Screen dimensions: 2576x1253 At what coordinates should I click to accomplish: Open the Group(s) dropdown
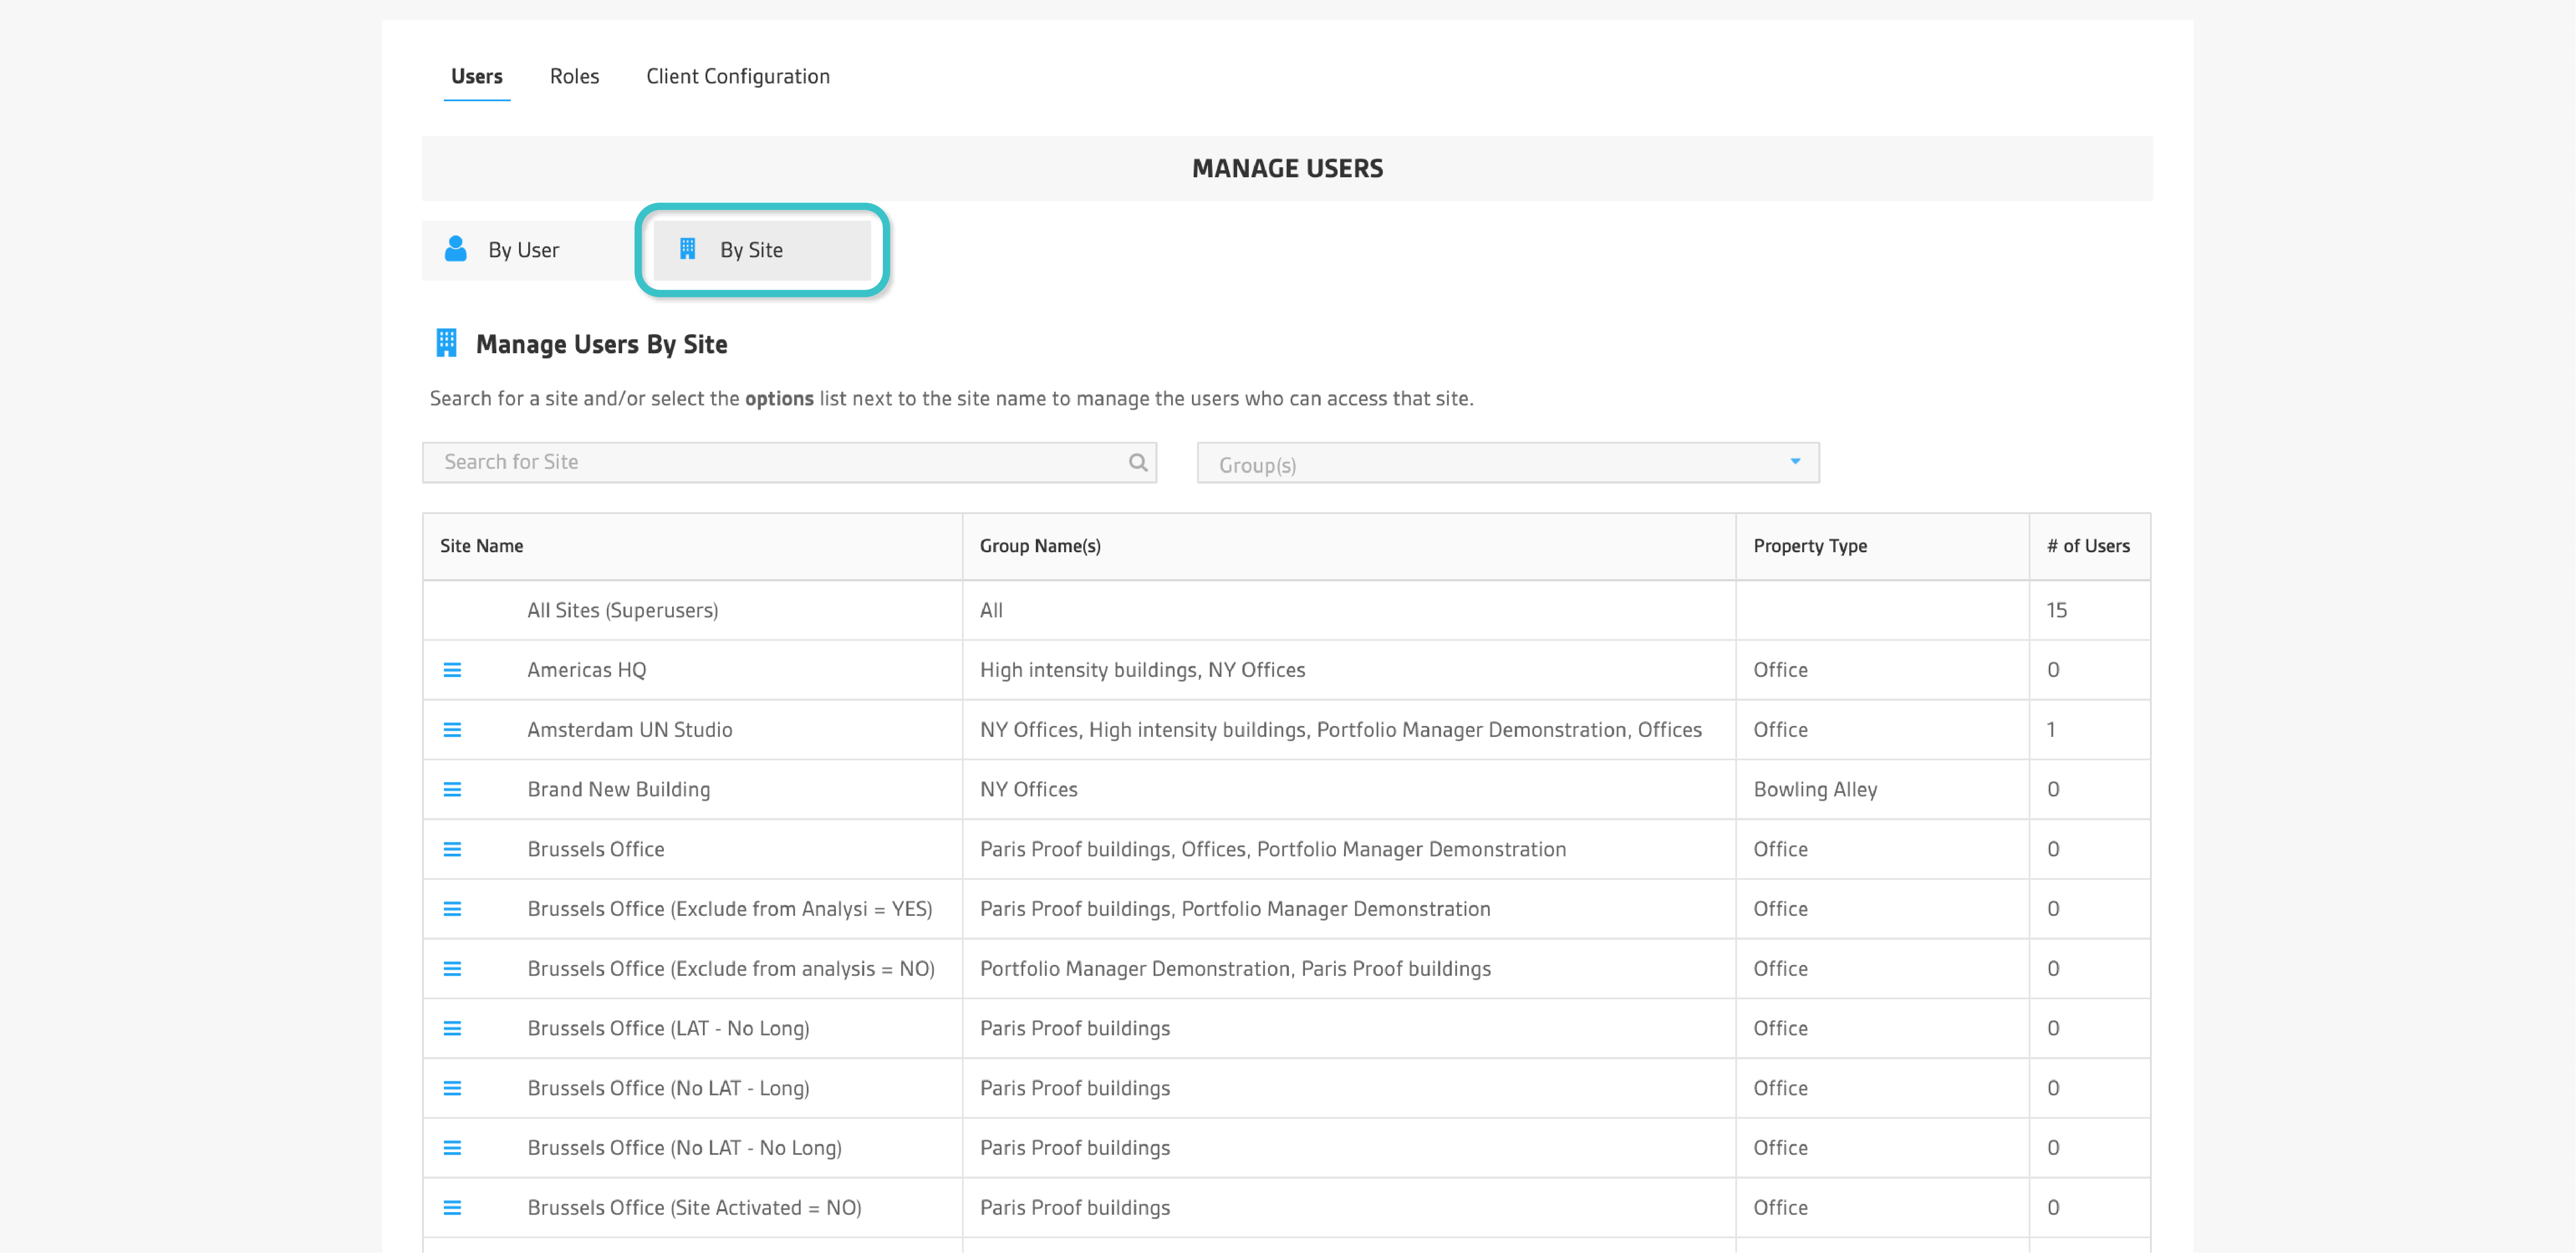[1508, 463]
